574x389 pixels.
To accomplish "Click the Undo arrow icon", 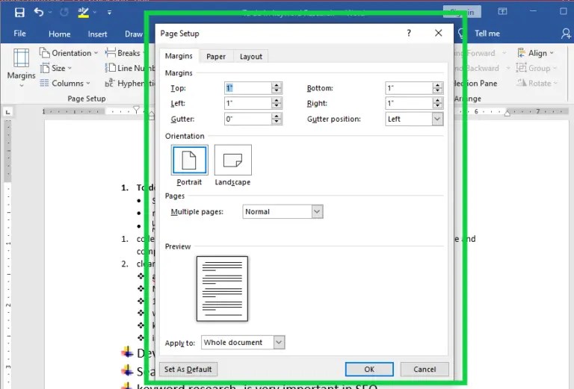I will 39,12.
